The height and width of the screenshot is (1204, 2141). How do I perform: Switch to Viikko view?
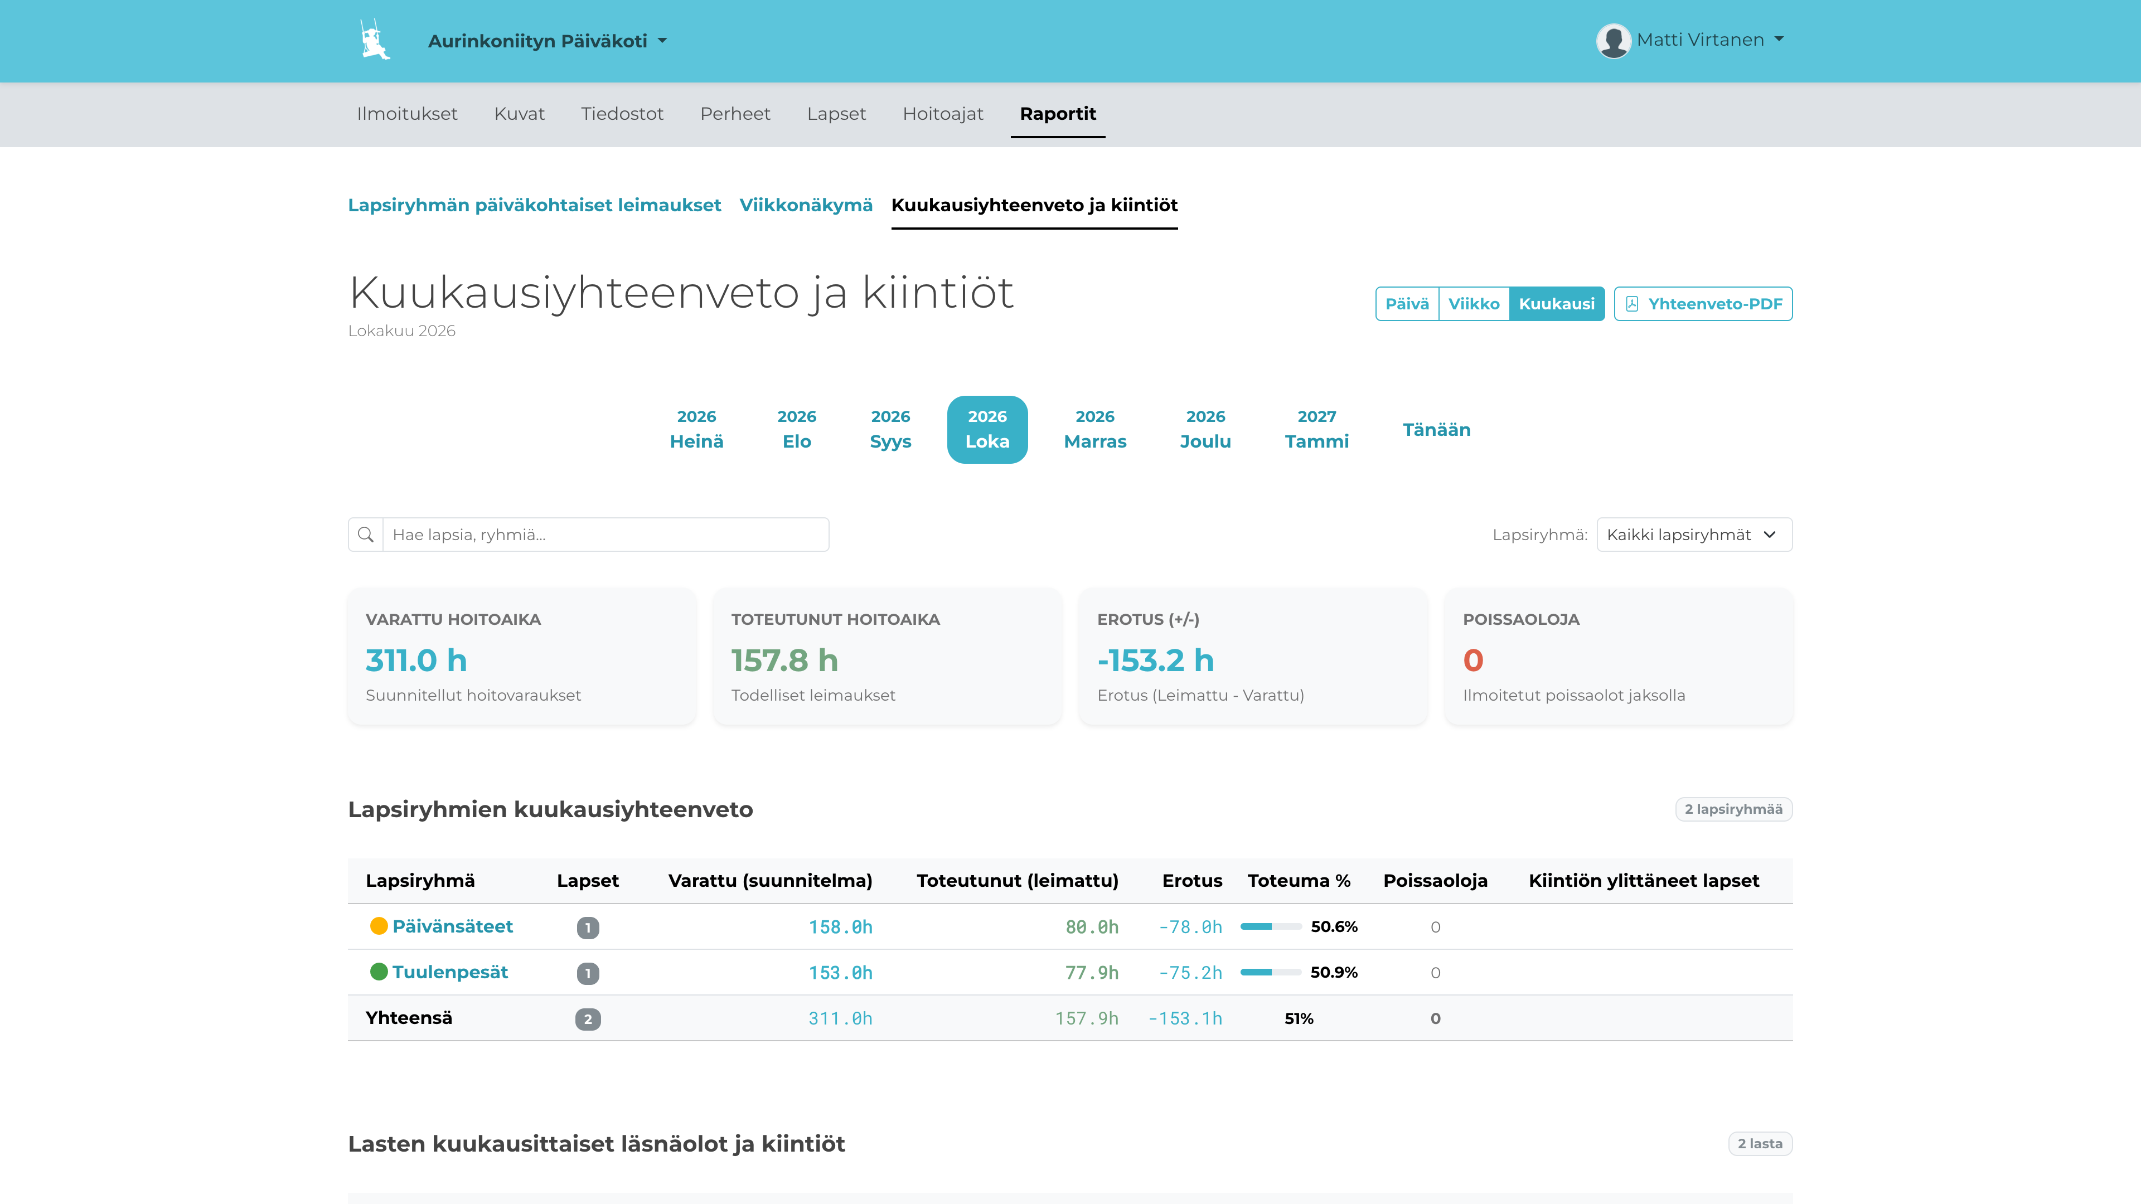click(x=1474, y=304)
